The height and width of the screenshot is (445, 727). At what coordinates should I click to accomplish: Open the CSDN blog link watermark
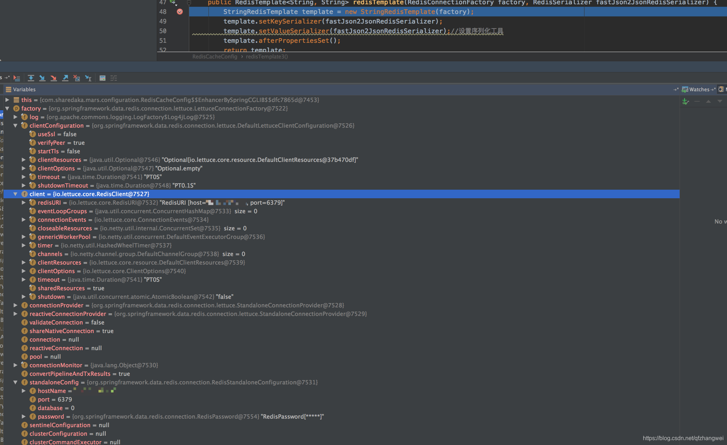tap(684, 438)
